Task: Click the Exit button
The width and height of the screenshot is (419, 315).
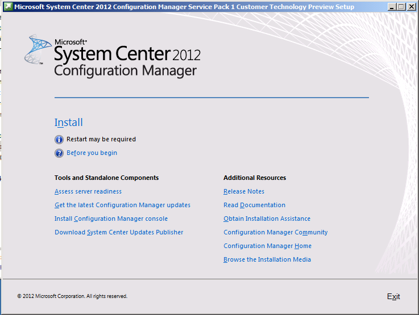Action: pos(393,297)
